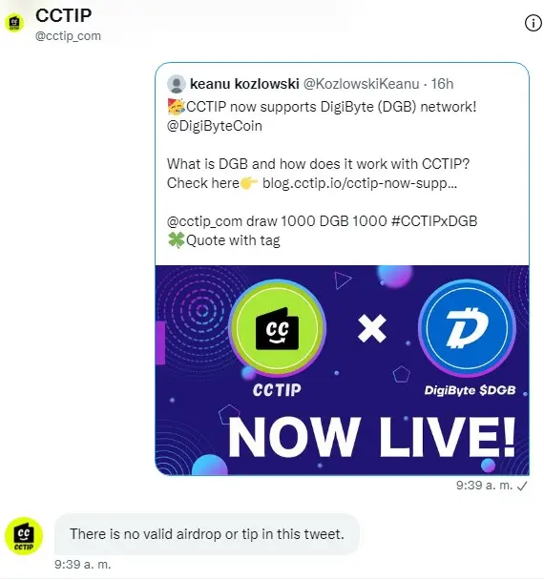Click @cctip_com handle under header name
Screen dimensions: 544x580
[68, 36]
